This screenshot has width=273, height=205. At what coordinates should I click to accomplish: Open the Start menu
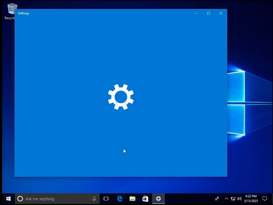click(8, 199)
